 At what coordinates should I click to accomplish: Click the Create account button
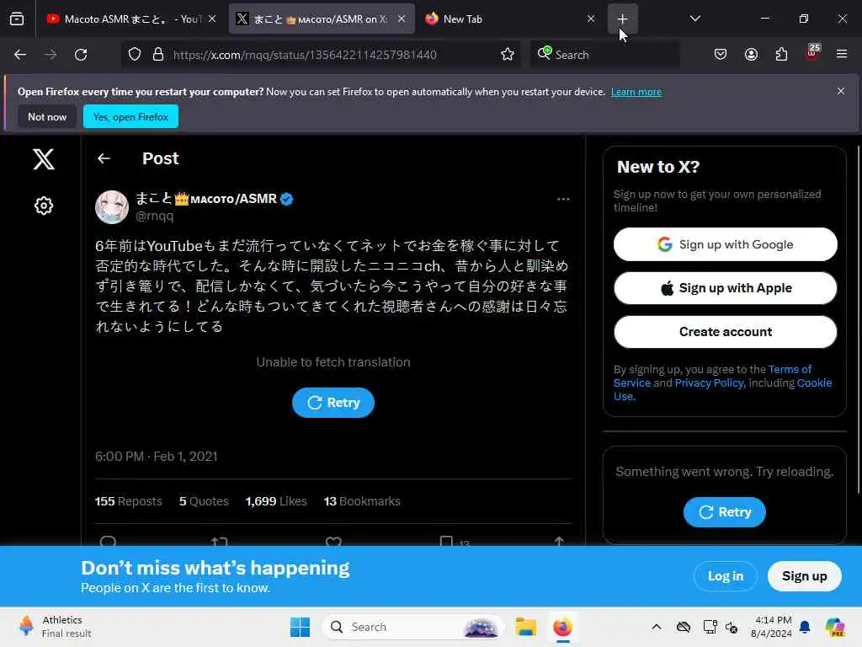[725, 332]
